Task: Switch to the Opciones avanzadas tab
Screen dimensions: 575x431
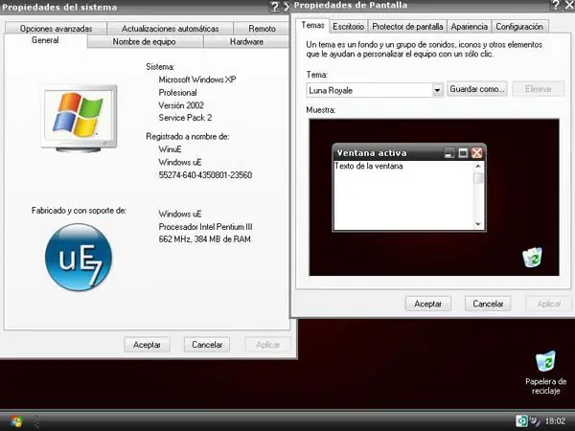Action: (57, 29)
